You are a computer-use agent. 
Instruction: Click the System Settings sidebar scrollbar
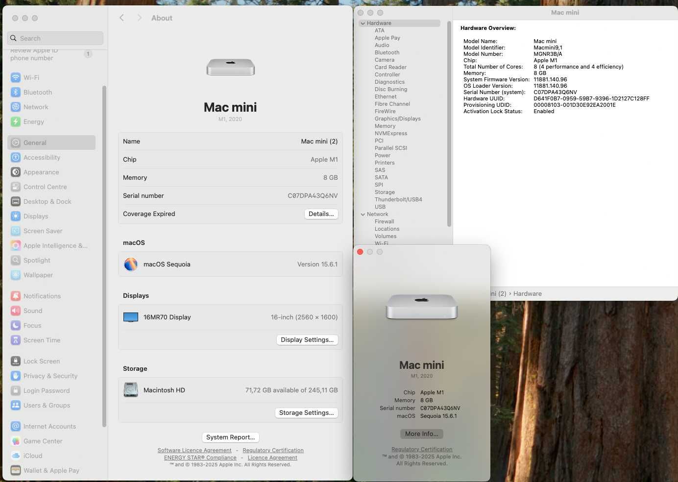(104, 256)
